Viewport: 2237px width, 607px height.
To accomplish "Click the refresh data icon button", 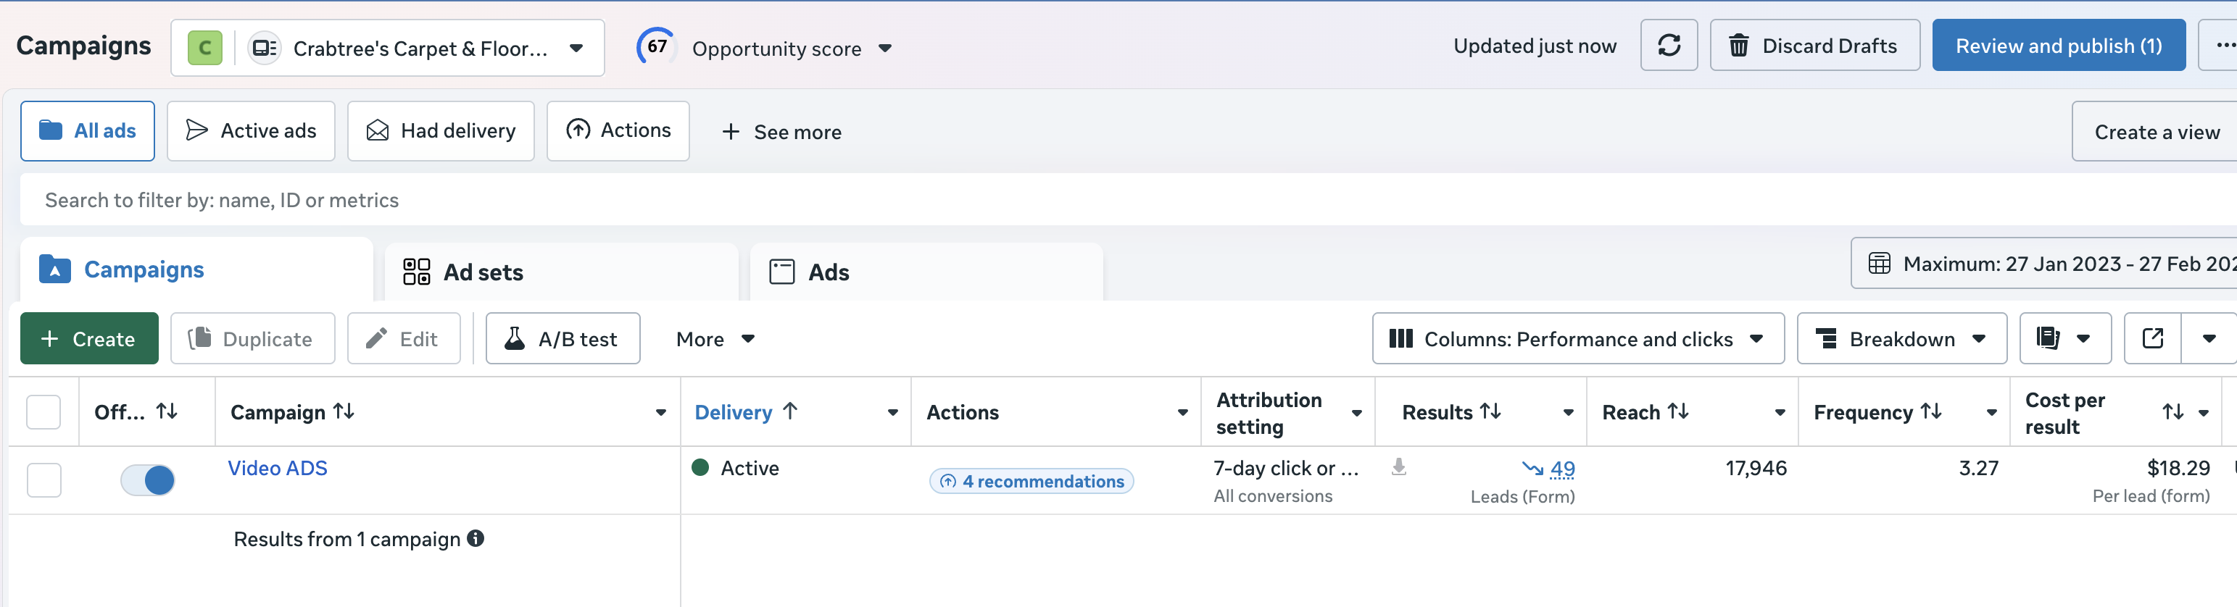I will pos(1668,46).
